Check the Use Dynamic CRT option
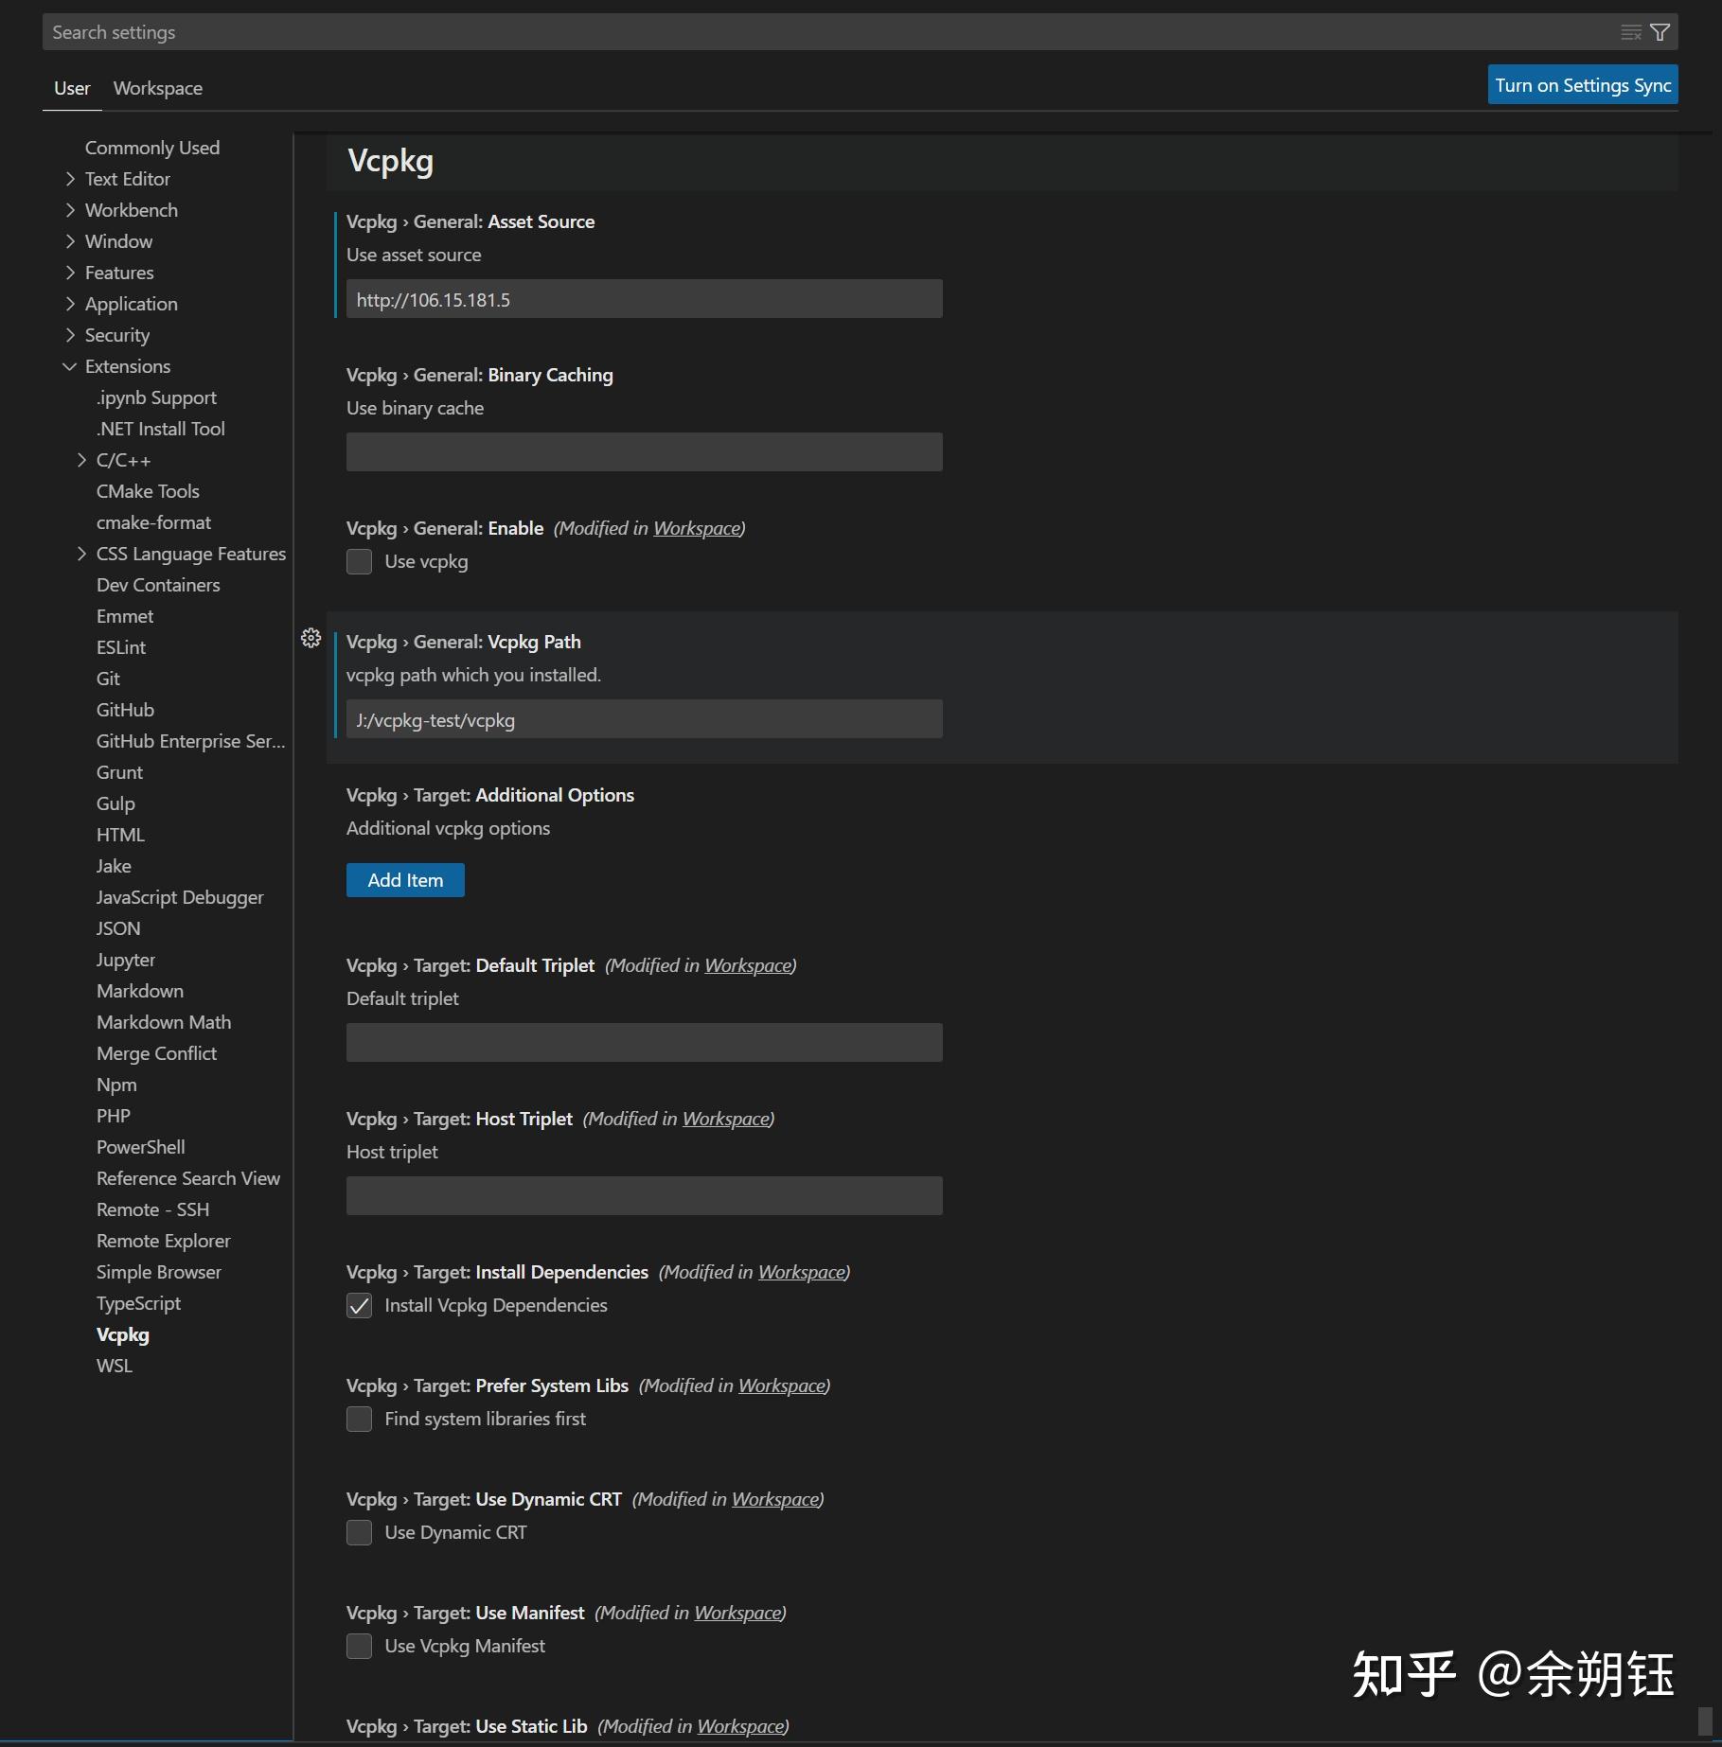The height and width of the screenshot is (1747, 1722). pos(359,1532)
